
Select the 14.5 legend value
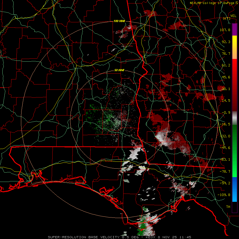point(226,101)
